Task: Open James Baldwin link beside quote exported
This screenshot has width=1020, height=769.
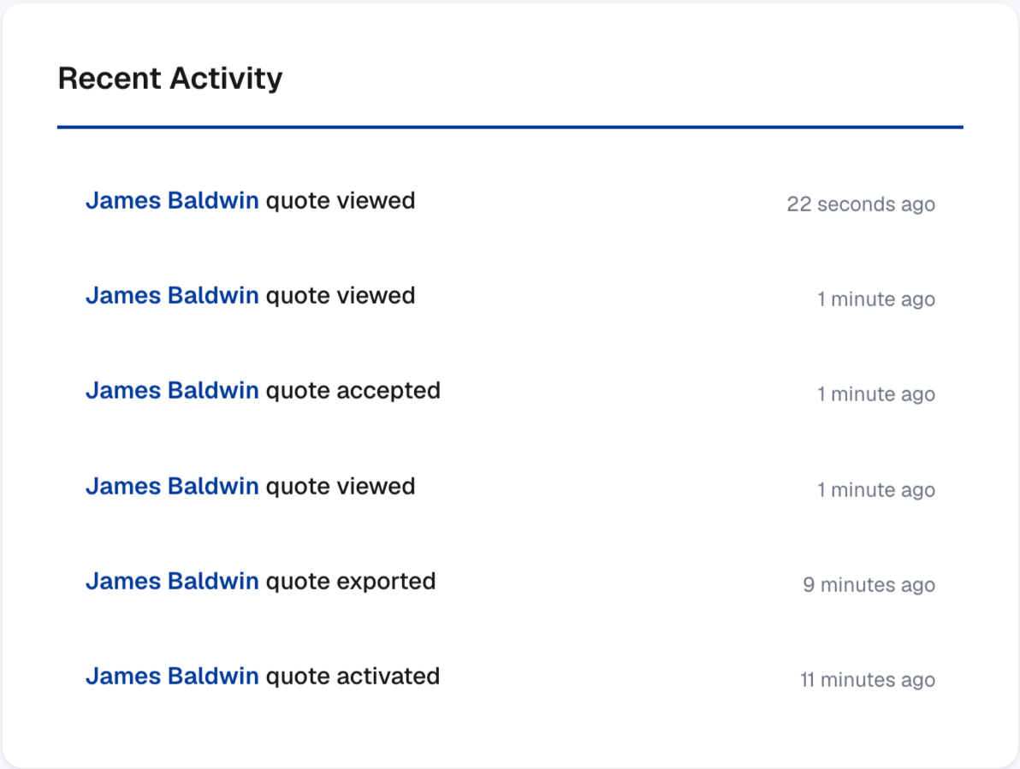Action: [172, 581]
